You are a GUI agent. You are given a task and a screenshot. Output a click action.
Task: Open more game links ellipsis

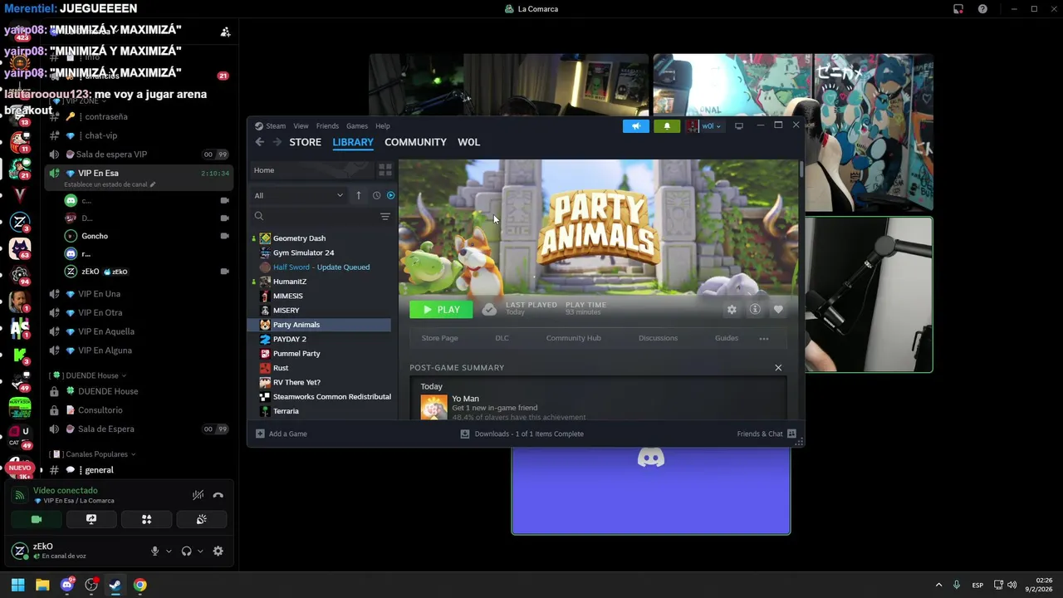coord(763,338)
